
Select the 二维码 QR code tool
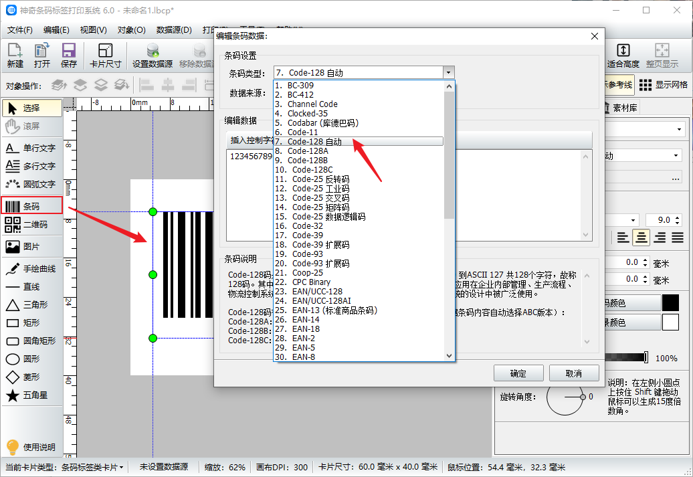(32, 225)
